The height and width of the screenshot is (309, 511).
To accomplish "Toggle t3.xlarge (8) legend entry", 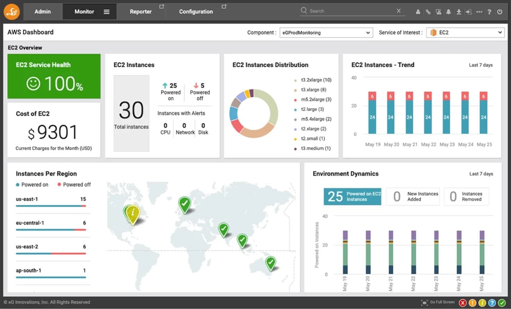I will click(310, 90).
